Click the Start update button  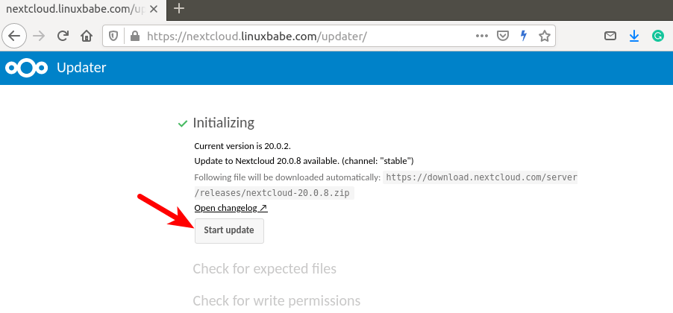[x=229, y=230]
